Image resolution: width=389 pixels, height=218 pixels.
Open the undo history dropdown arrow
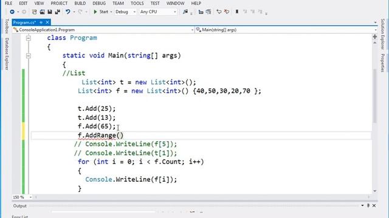coord(74,12)
